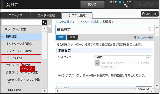Viewport: 160px width, 94px height.
Task: Click the 閉じる button
Action: (x=92, y=4)
